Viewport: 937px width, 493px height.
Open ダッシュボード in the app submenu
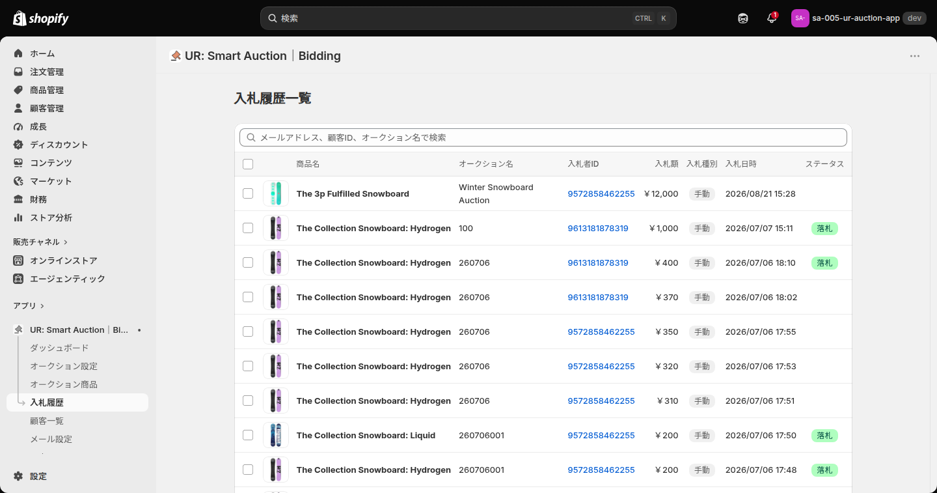click(x=59, y=348)
